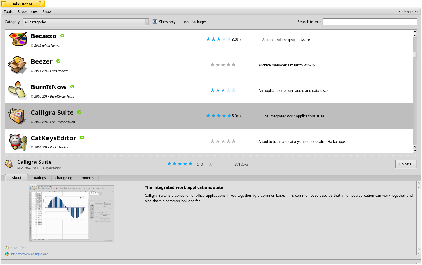Click 'A tool to translate catkeys' description
The width and height of the screenshot is (422, 265).
(x=302, y=142)
